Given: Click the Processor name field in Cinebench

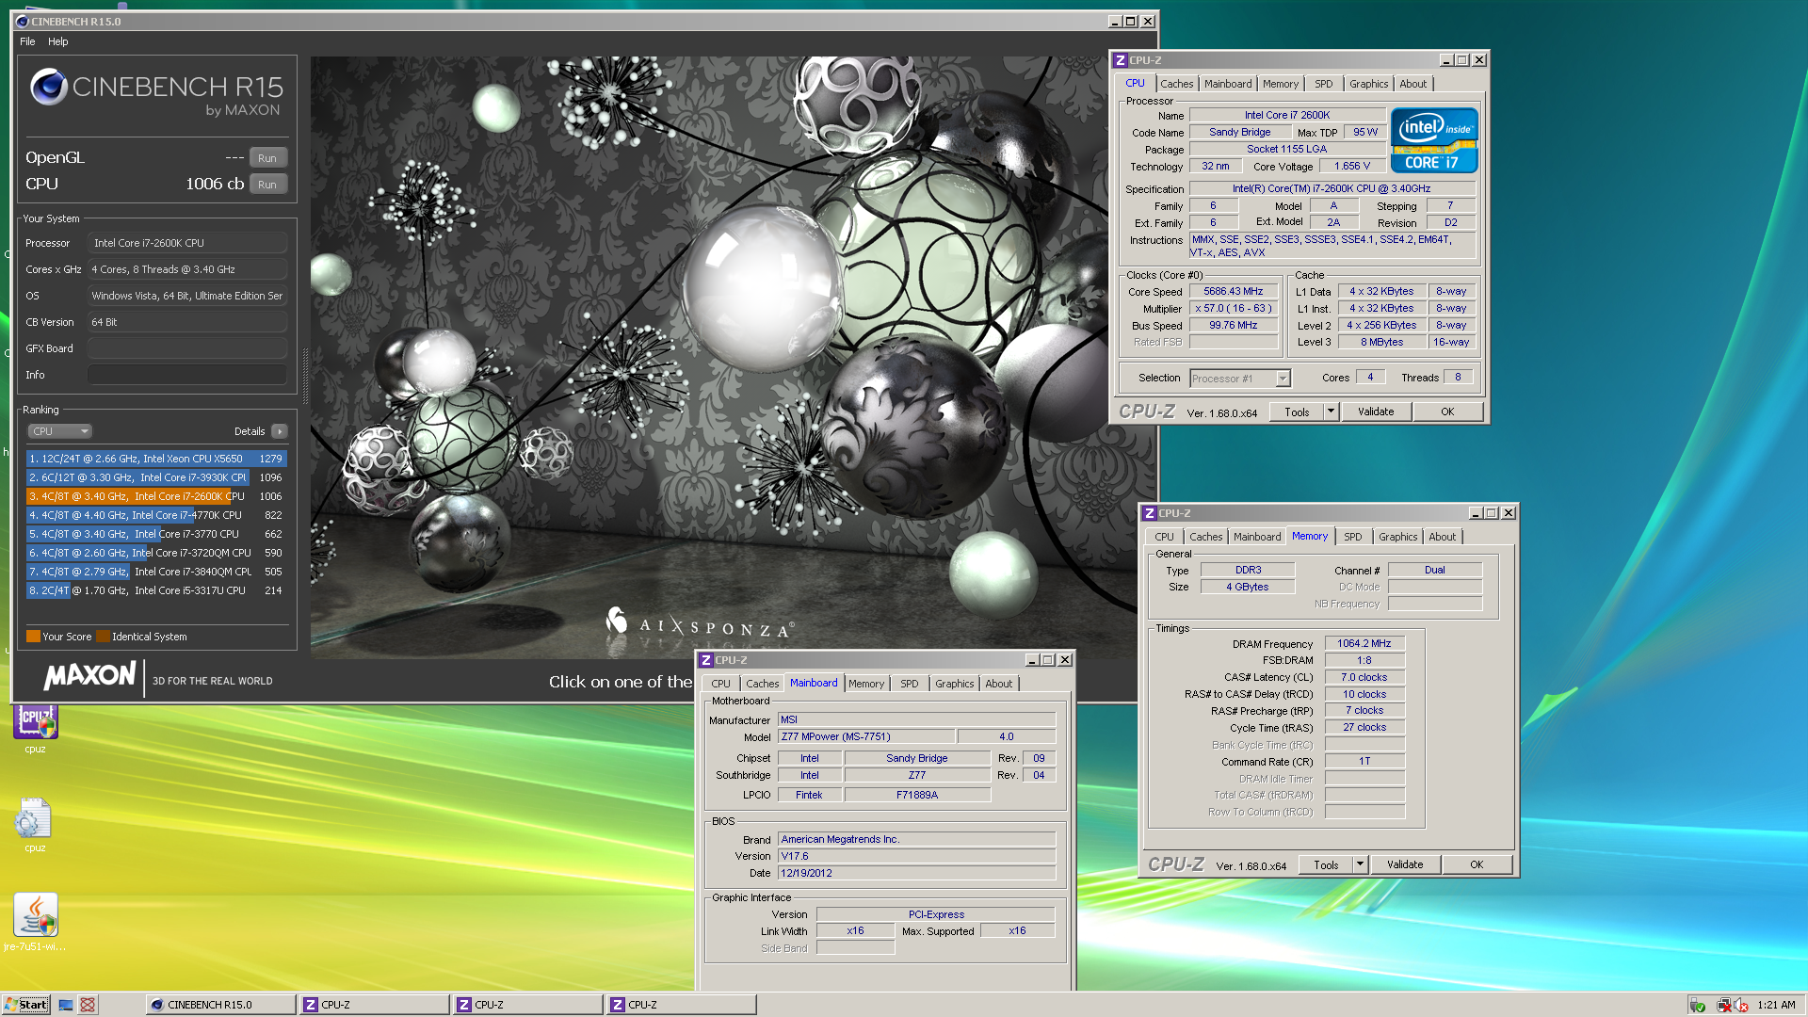Looking at the screenshot, I should (187, 243).
